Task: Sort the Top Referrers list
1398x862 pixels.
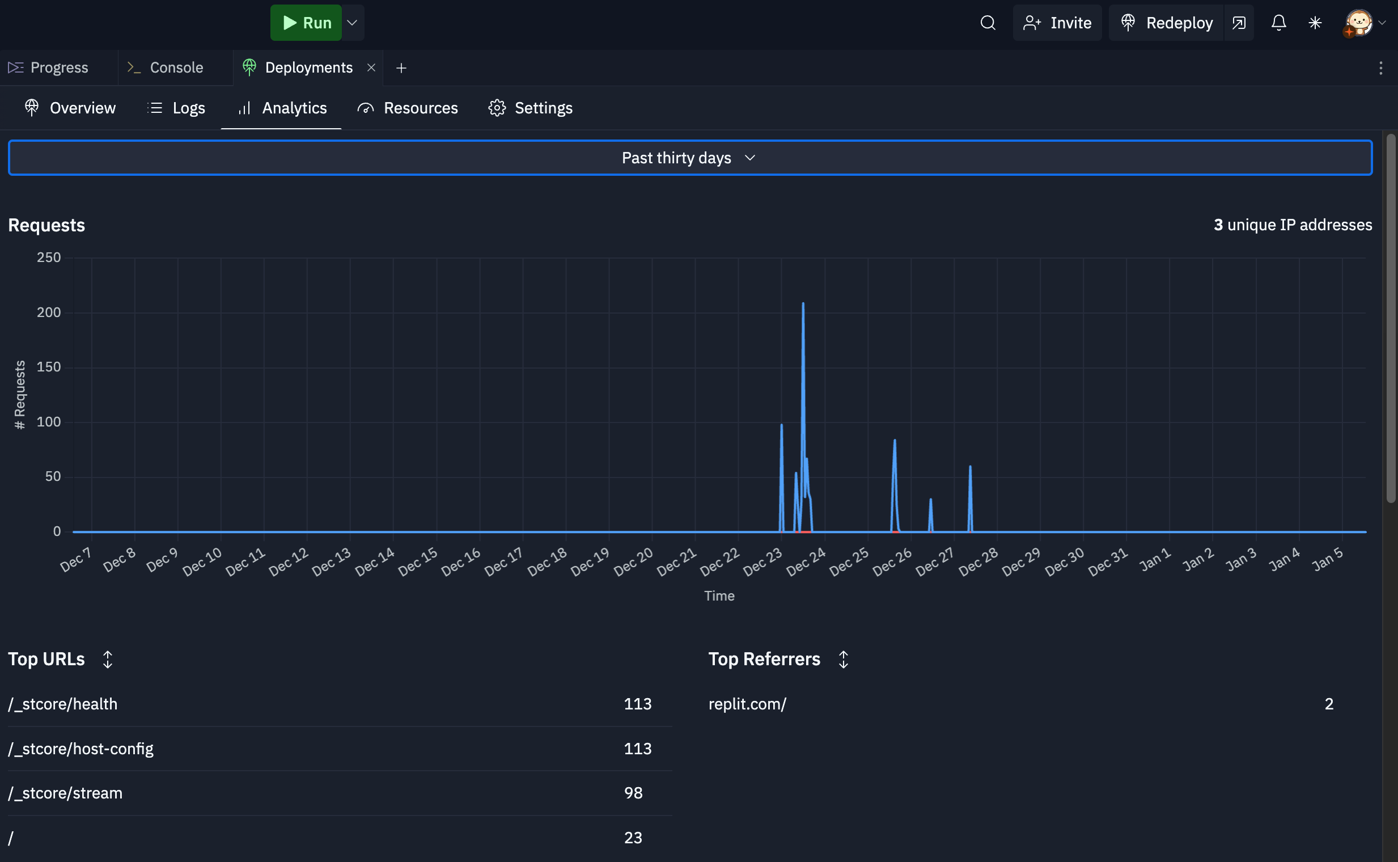Action: point(844,660)
